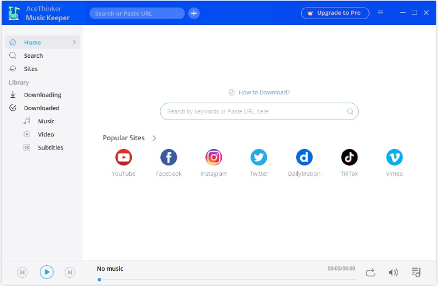Play the current track
The height and width of the screenshot is (286, 438).
tap(47, 272)
